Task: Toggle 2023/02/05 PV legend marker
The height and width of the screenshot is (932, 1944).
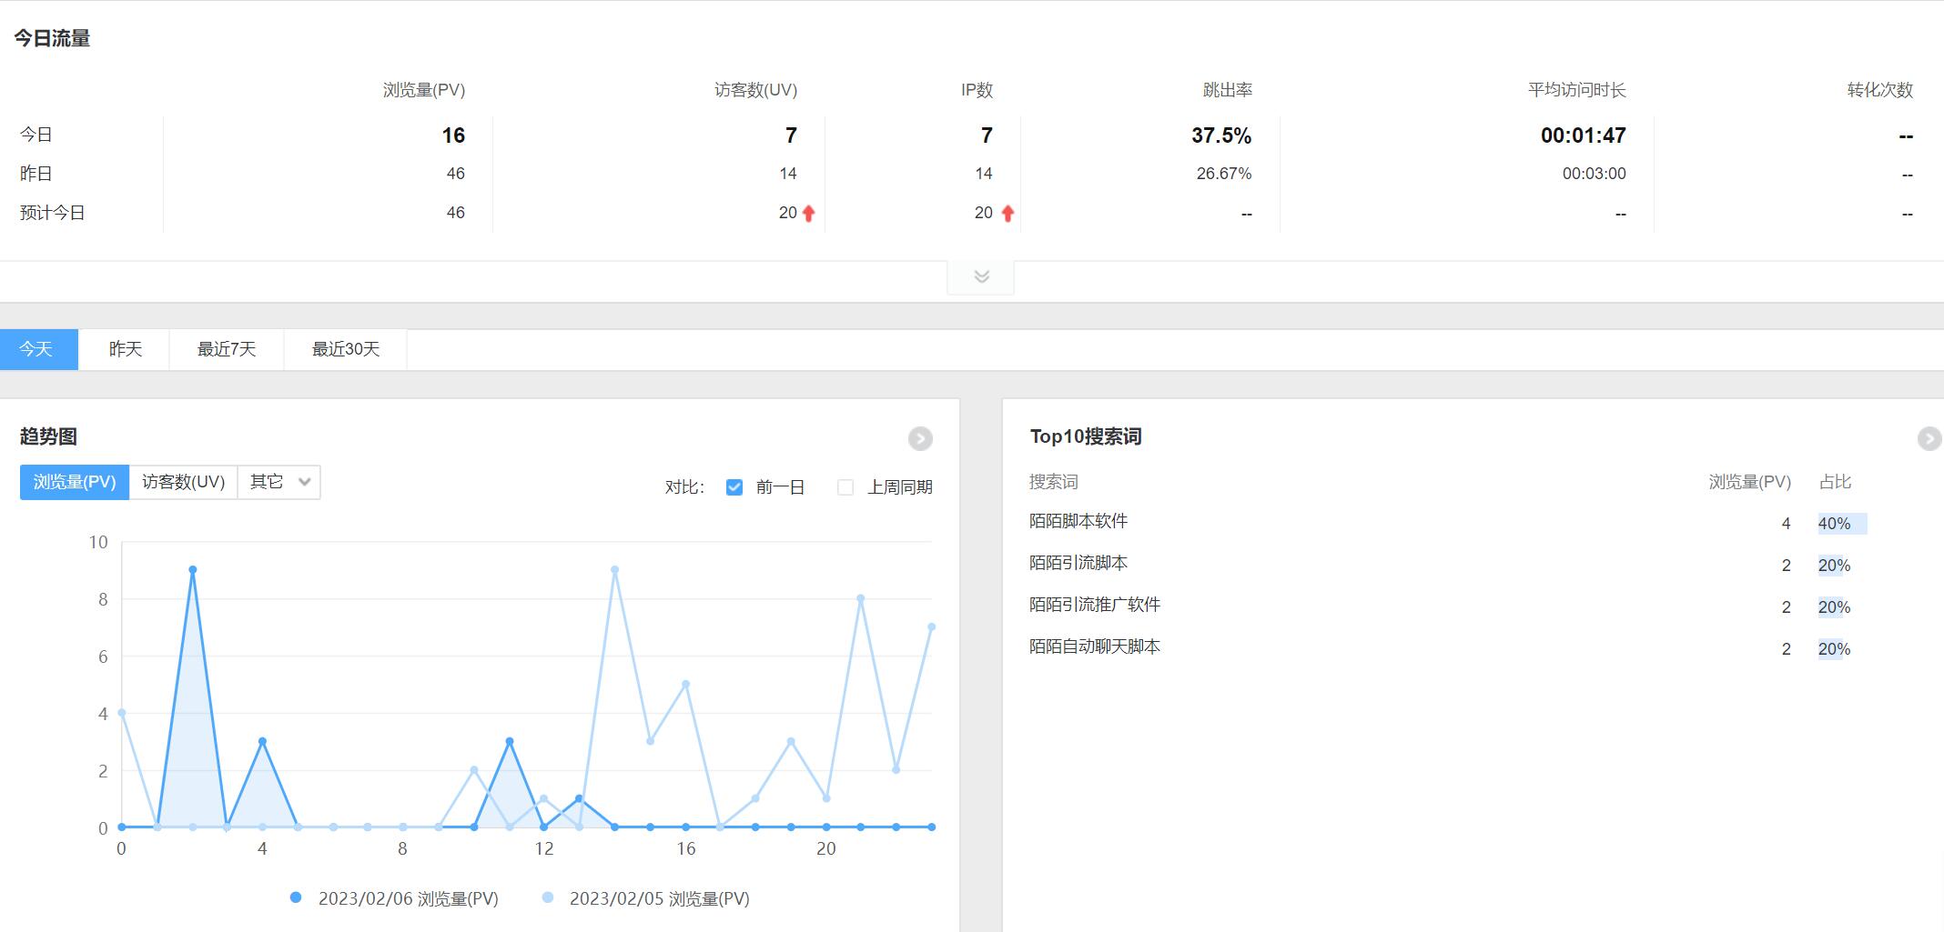Action: [548, 897]
